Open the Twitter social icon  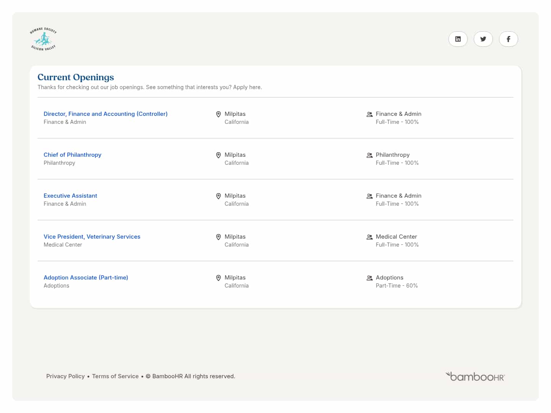click(483, 39)
